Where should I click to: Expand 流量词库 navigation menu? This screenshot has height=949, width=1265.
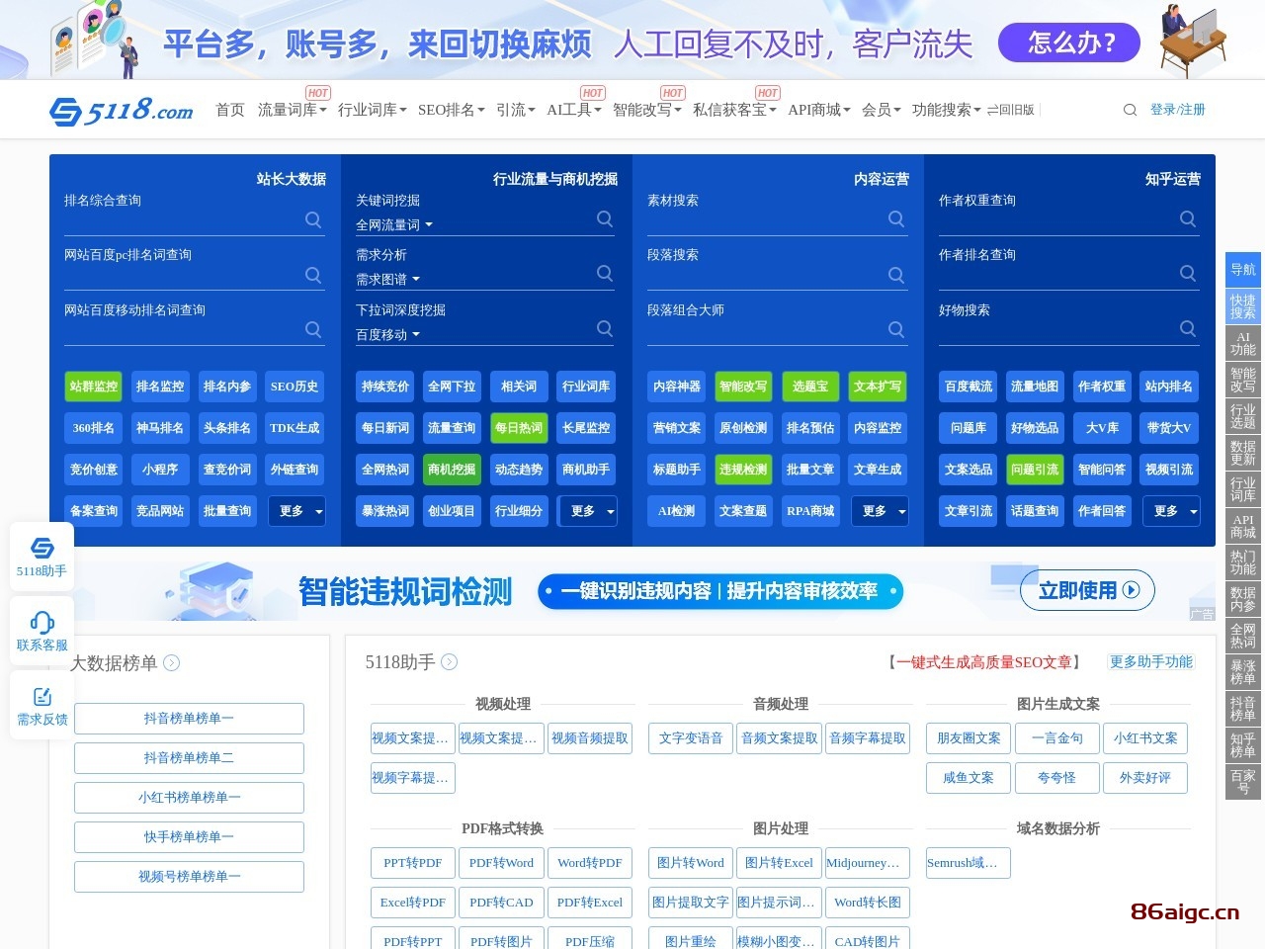click(x=292, y=110)
